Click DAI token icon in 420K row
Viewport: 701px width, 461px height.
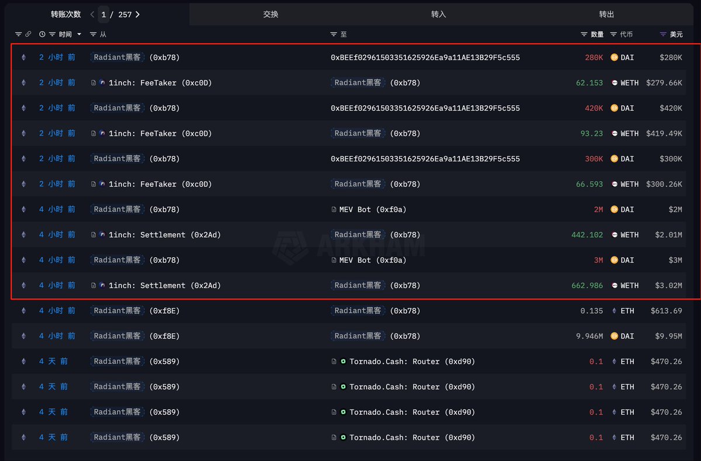[614, 108]
